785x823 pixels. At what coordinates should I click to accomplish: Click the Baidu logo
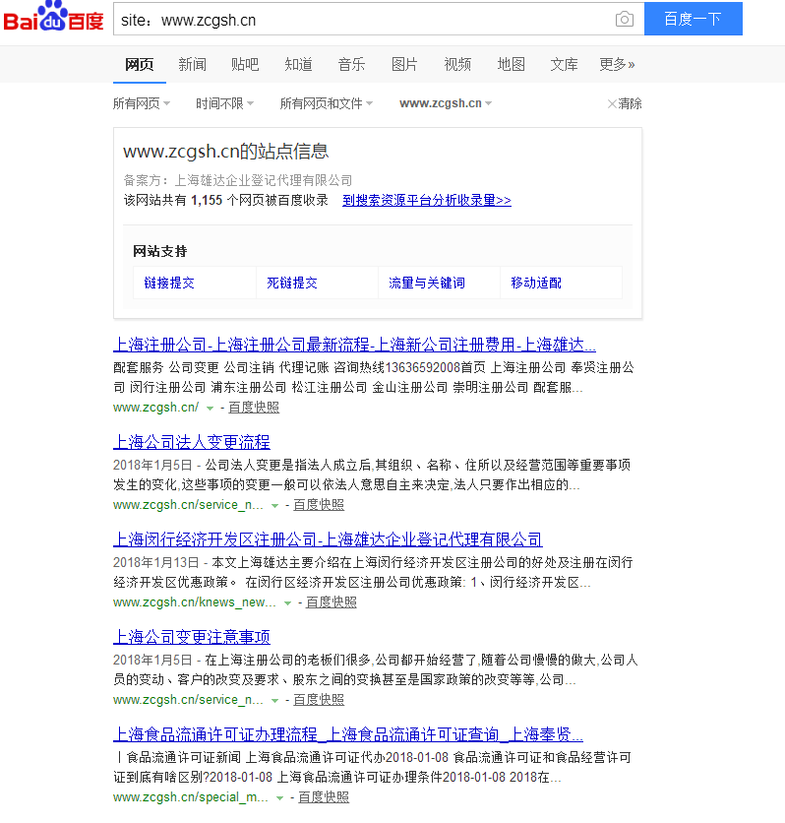click(53, 18)
